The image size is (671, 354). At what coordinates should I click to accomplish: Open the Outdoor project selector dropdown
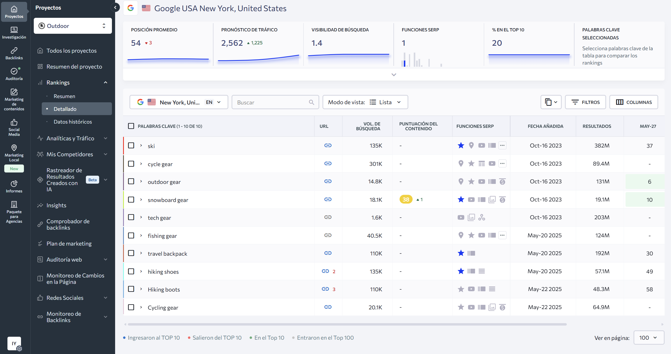[73, 26]
